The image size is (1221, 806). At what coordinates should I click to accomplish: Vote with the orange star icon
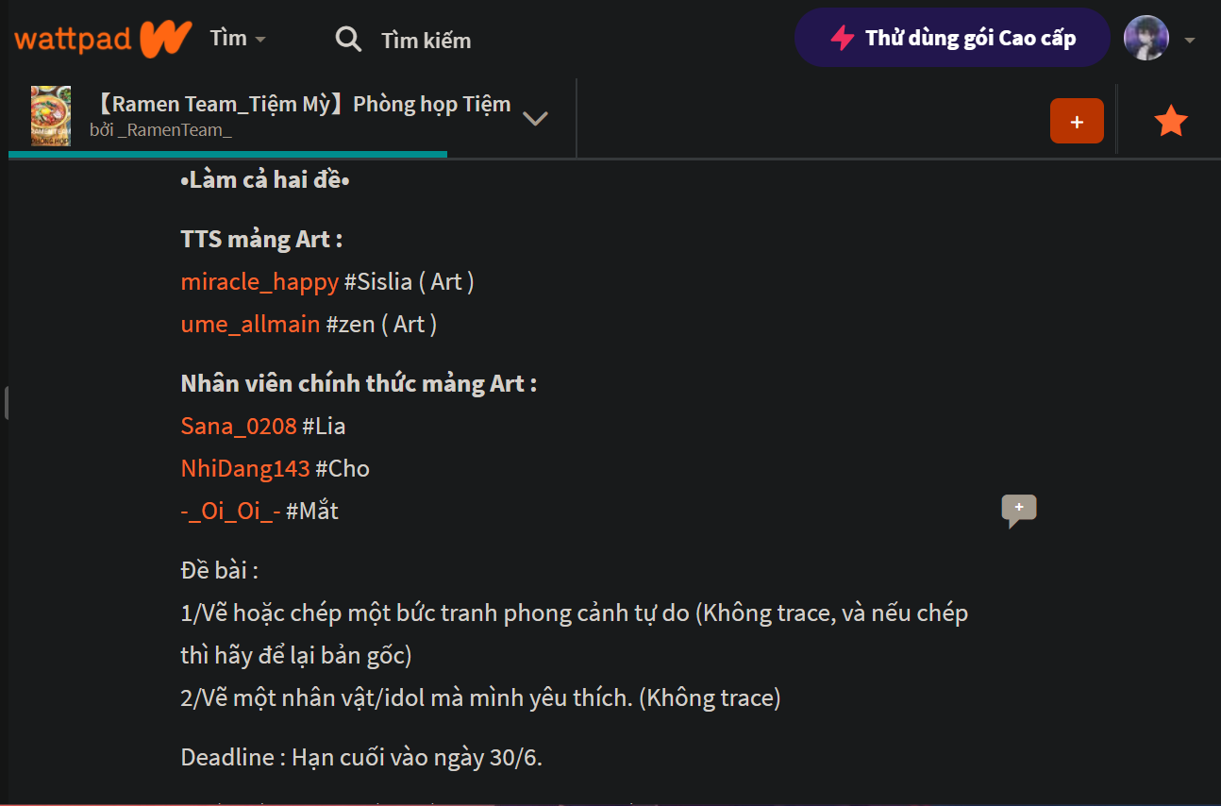[x=1171, y=121]
